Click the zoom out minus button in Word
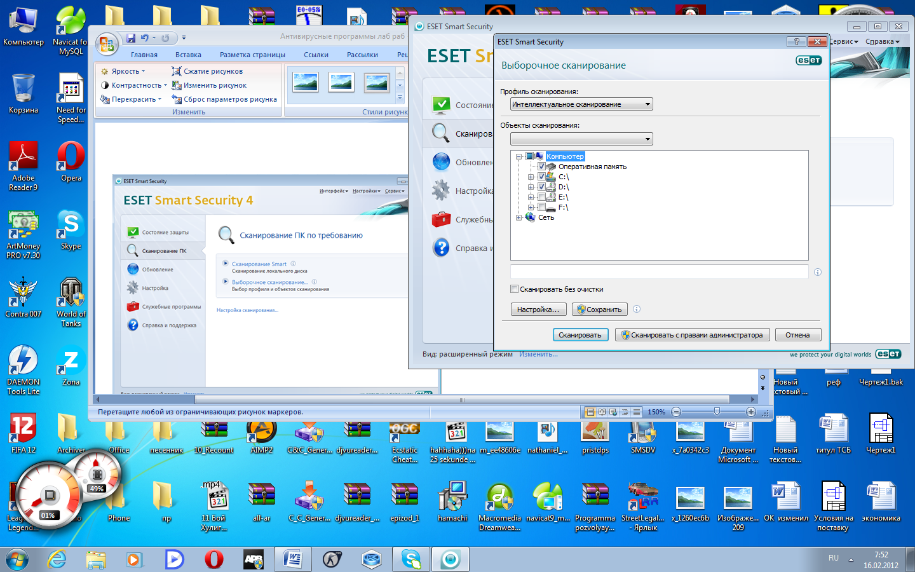 [x=676, y=412]
